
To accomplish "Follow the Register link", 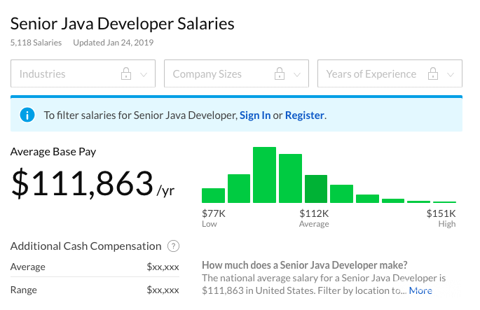I will 305,115.
